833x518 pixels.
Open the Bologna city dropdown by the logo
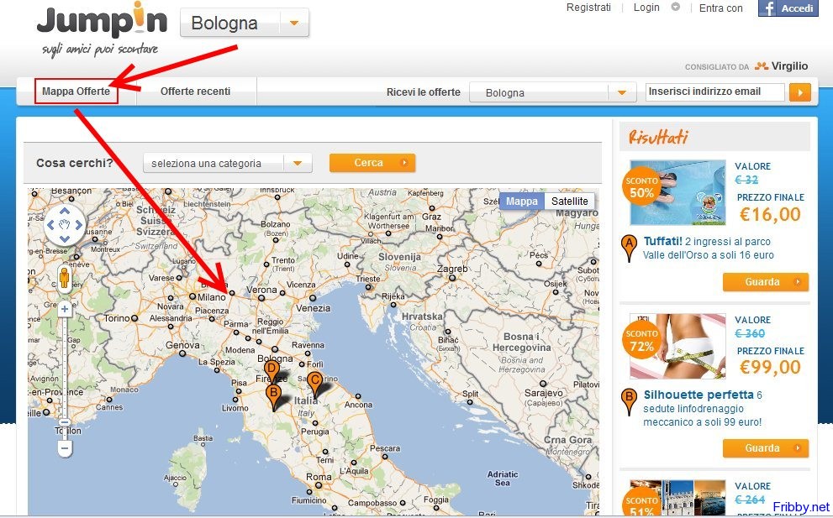pos(294,24)
